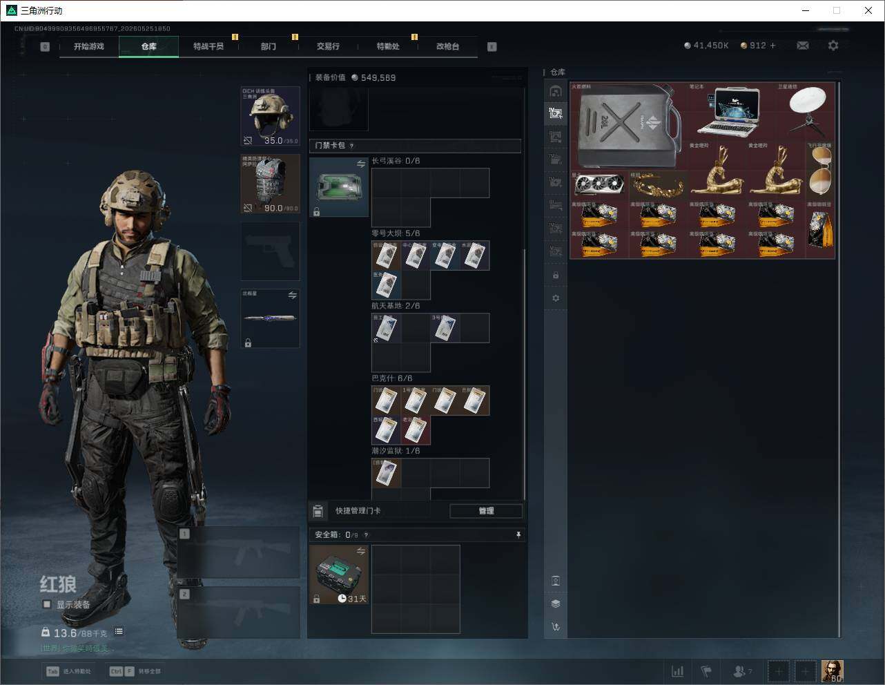Open the 部门 tab
The width and height of the screenshot is (885, 685).
point(269,46)
